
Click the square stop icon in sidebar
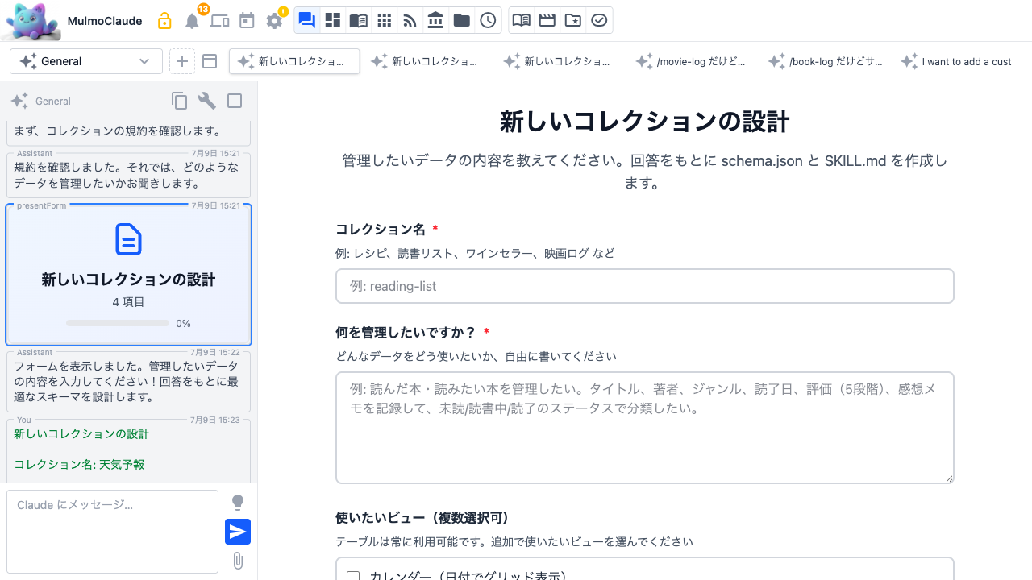coord(235,101)
